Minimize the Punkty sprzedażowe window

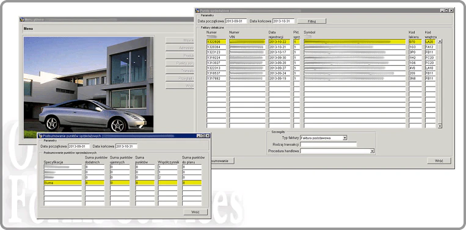point(442,10)
